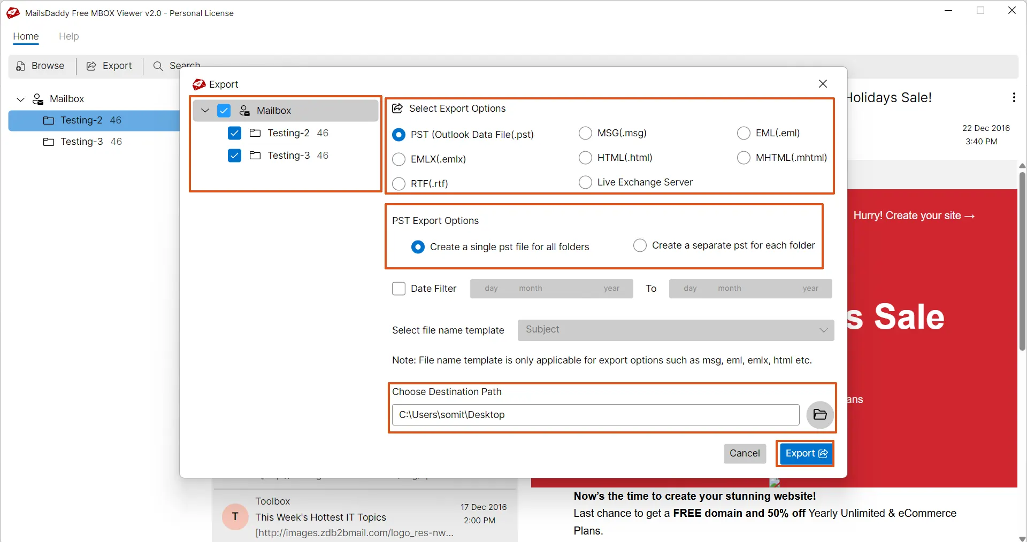
Task: Close the Export dialog with X
Action: tap(823, 84)
